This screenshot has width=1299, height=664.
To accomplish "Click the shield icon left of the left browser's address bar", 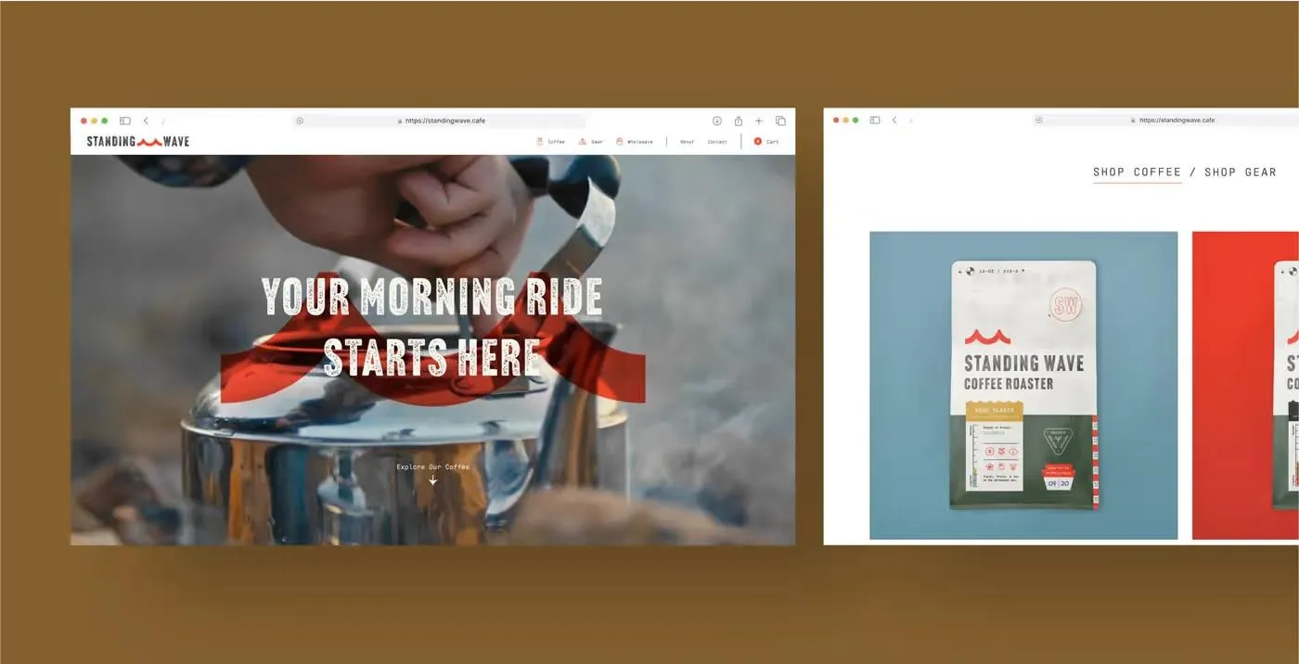I will click(300, 121).
